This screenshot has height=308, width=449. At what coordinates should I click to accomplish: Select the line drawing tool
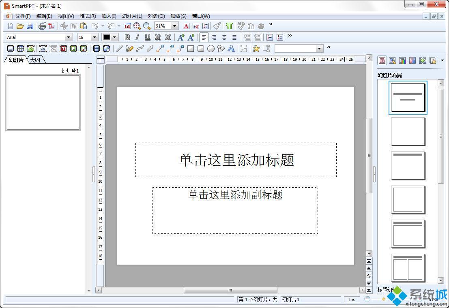click(119, 49)
